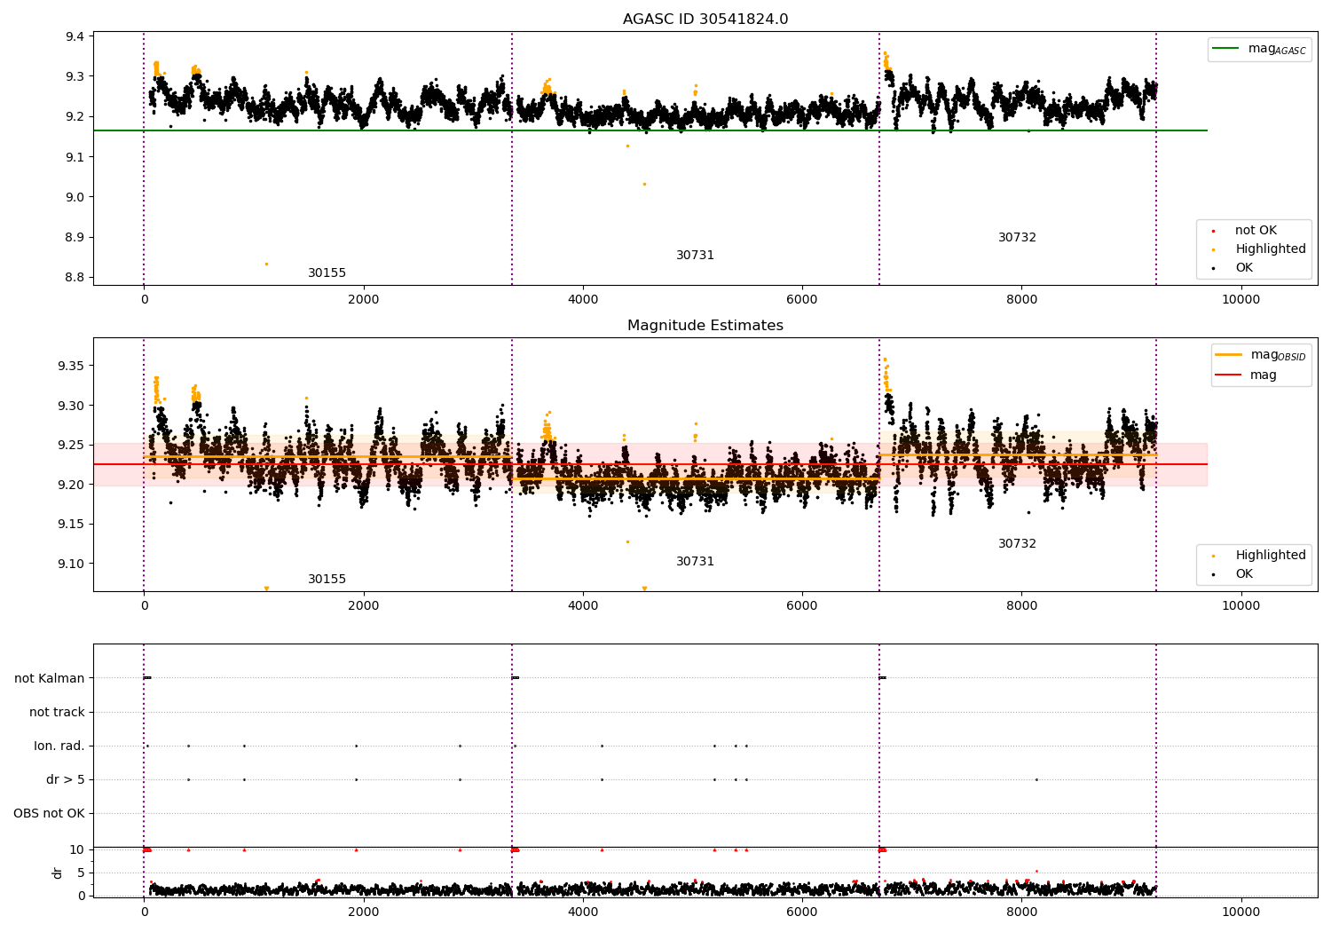Click orange point near 9.125 in Magnitude Estimates plot
The height and width of the screenshot is (932, 1331).
tap(627, 541)
